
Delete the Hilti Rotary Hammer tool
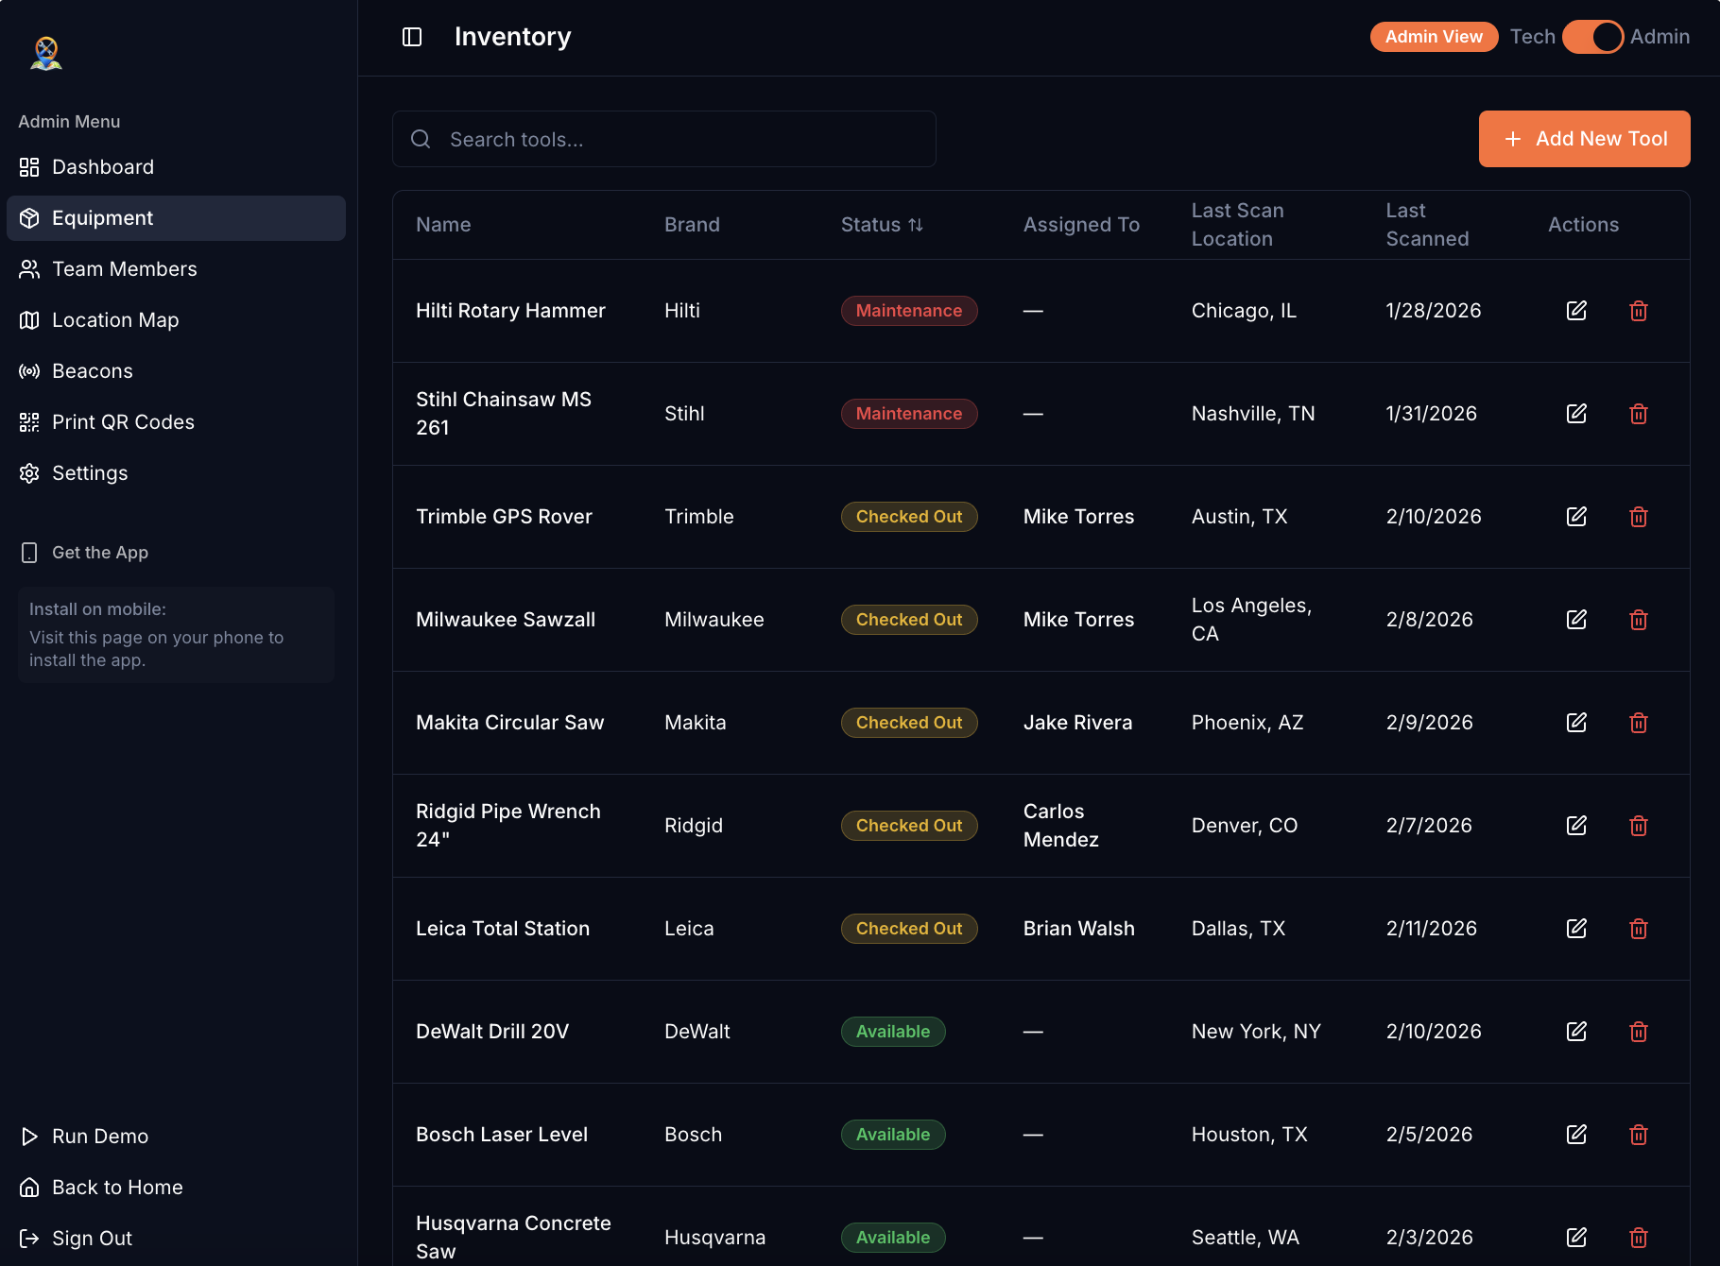coord(1639,311)
